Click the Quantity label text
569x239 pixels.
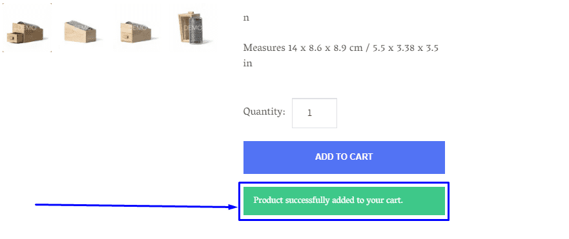(264, 111)
